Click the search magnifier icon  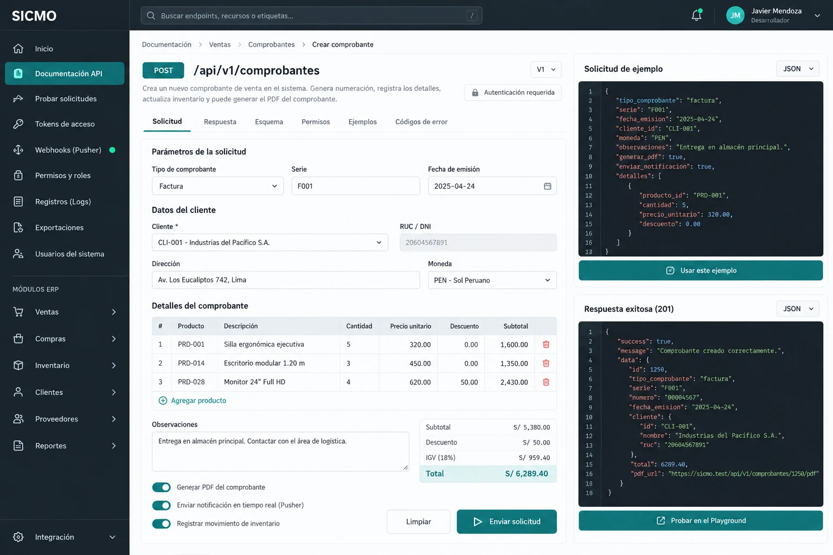(x=151, y=16)
